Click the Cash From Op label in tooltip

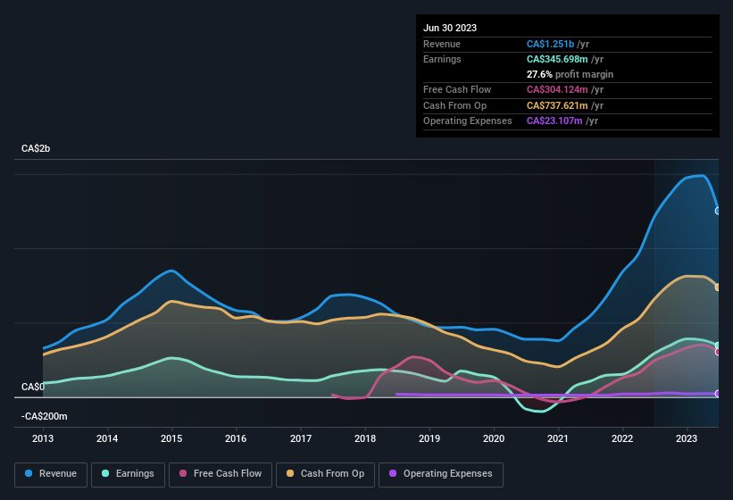[454, 105]
